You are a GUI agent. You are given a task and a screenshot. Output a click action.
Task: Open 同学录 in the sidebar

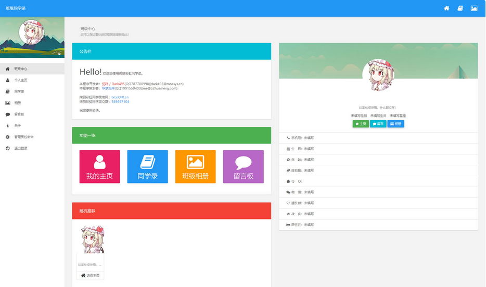(x=32, y=92)
